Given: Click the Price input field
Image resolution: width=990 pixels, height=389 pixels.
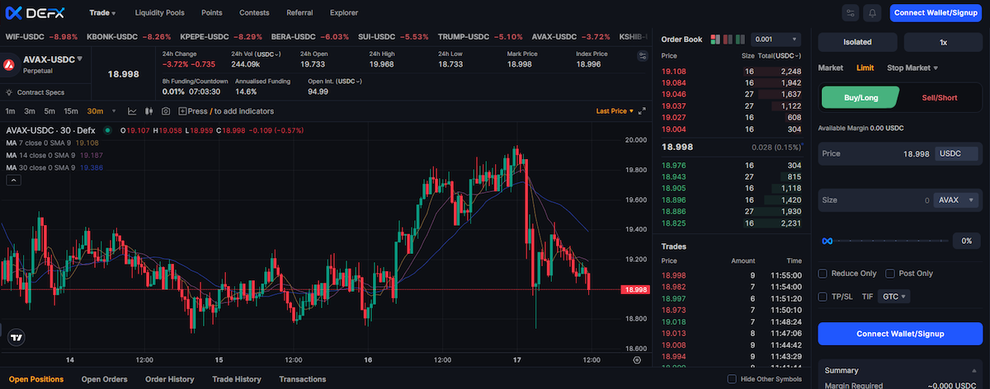Looking at the screenshot, I should 899,153.
